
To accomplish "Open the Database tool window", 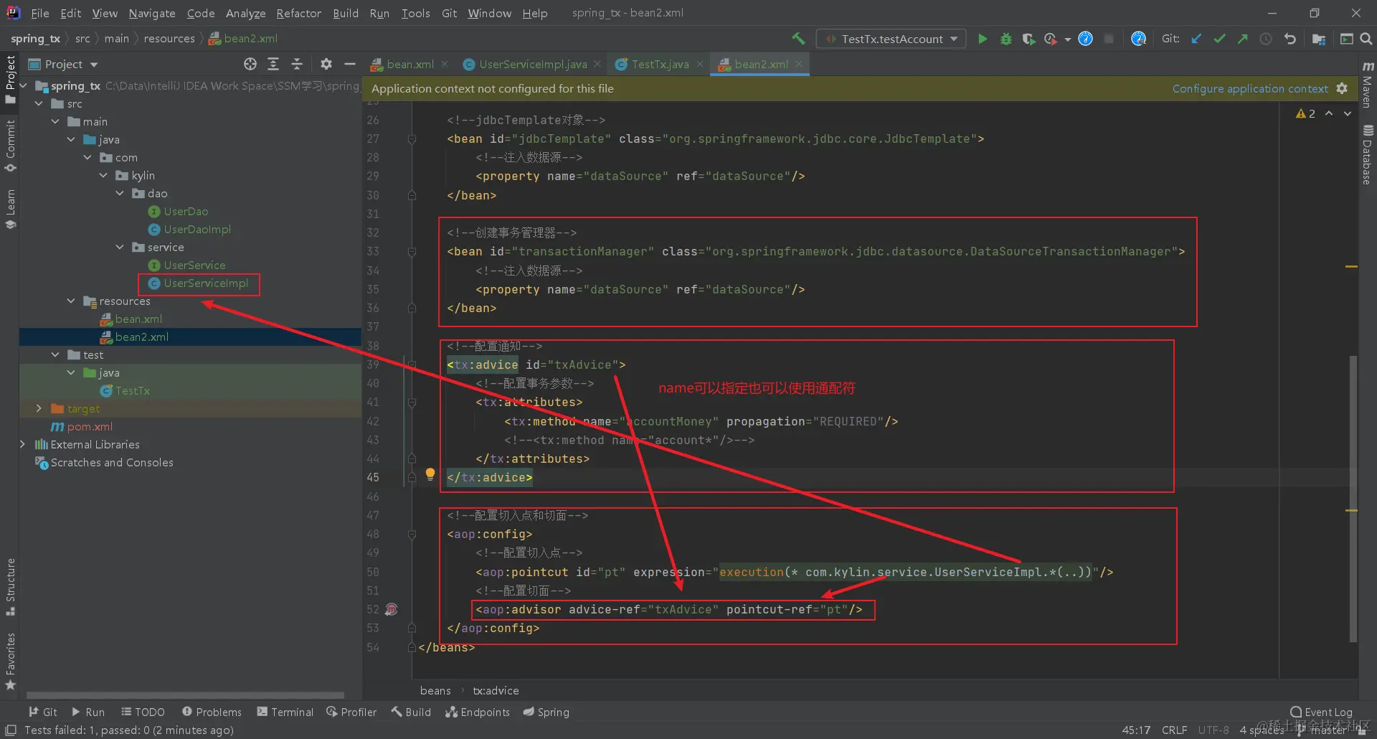I will click(1368, 154).
